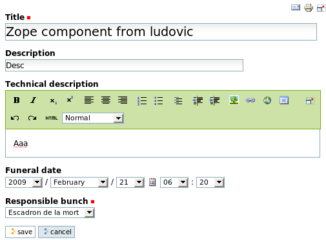
Task: Click into the Description input field
Action: coord(124,66)
